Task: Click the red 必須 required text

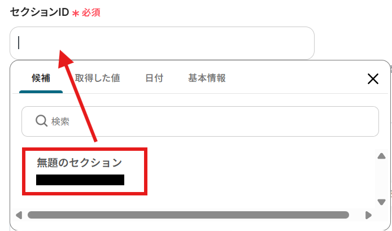Action: pos(91,12)
